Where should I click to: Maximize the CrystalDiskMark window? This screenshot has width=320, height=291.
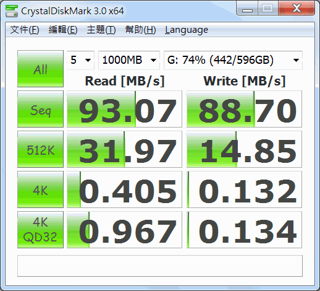click(x=267, y=9)
